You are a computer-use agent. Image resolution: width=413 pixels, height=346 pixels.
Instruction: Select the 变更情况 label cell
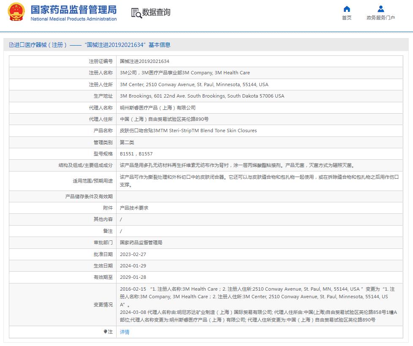pyautogui.click(x=62, y=305)
